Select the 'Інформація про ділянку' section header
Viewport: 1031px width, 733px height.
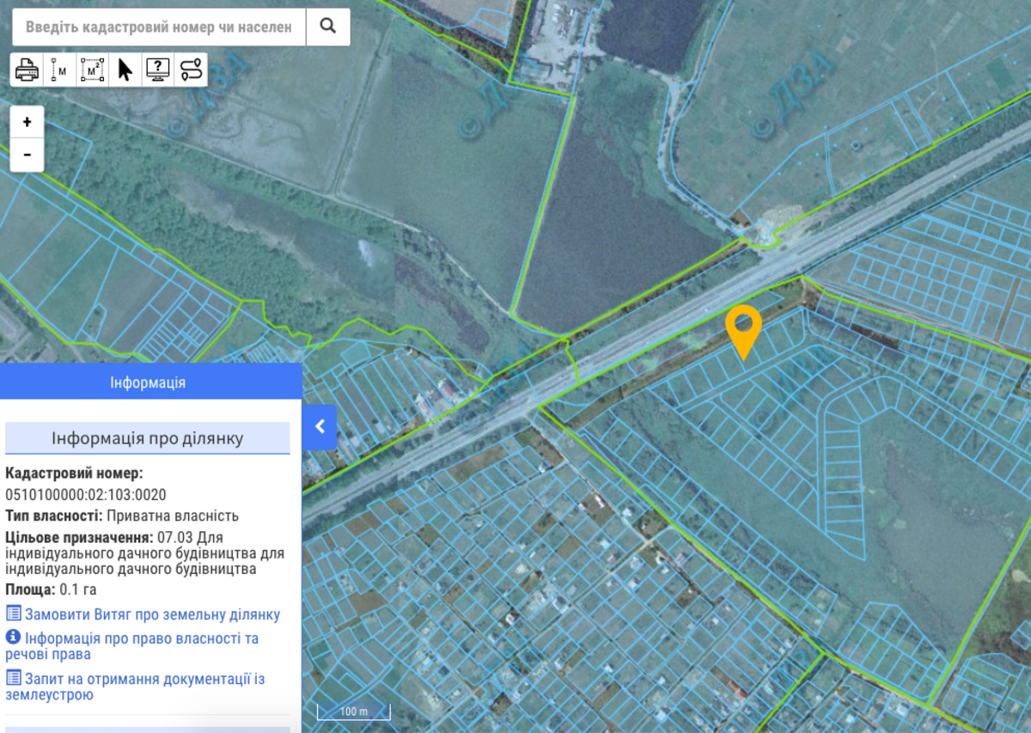pyautogui.click(x=148, y=438)
